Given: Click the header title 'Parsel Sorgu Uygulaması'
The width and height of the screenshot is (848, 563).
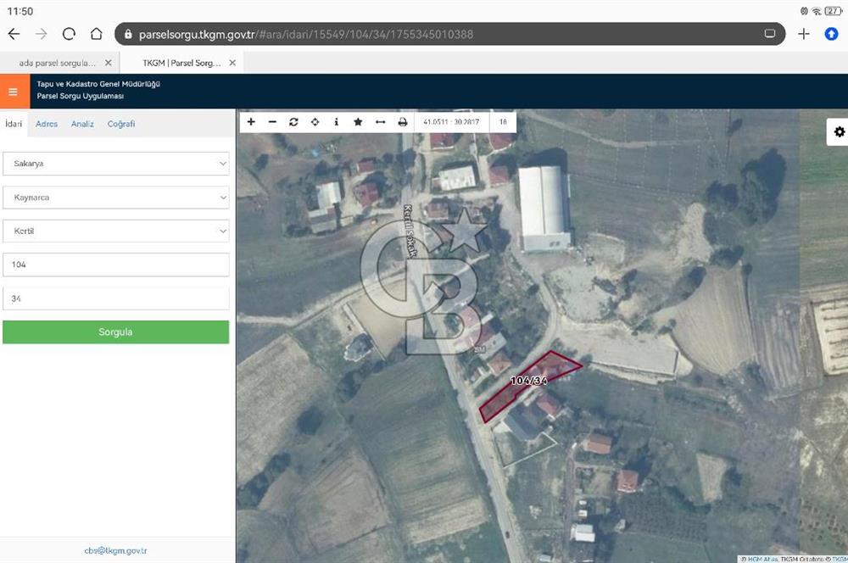Looking at the screenshot, I should 80,96.
